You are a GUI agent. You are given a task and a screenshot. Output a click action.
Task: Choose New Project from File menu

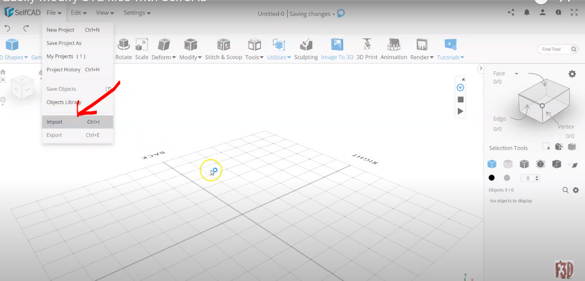78,30
